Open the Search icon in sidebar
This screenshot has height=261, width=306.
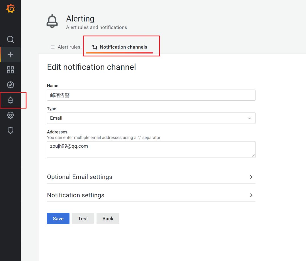pyautogui.click(x=10, y=39)
